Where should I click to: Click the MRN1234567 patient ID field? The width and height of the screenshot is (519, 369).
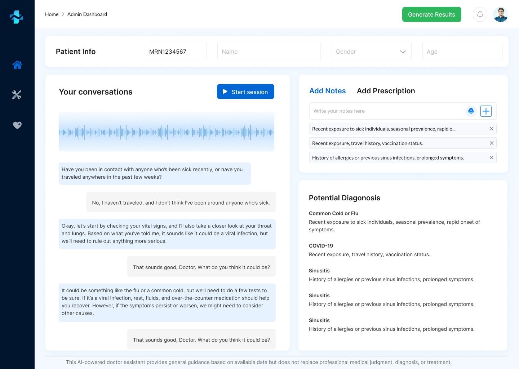click(x=176, y=52)
